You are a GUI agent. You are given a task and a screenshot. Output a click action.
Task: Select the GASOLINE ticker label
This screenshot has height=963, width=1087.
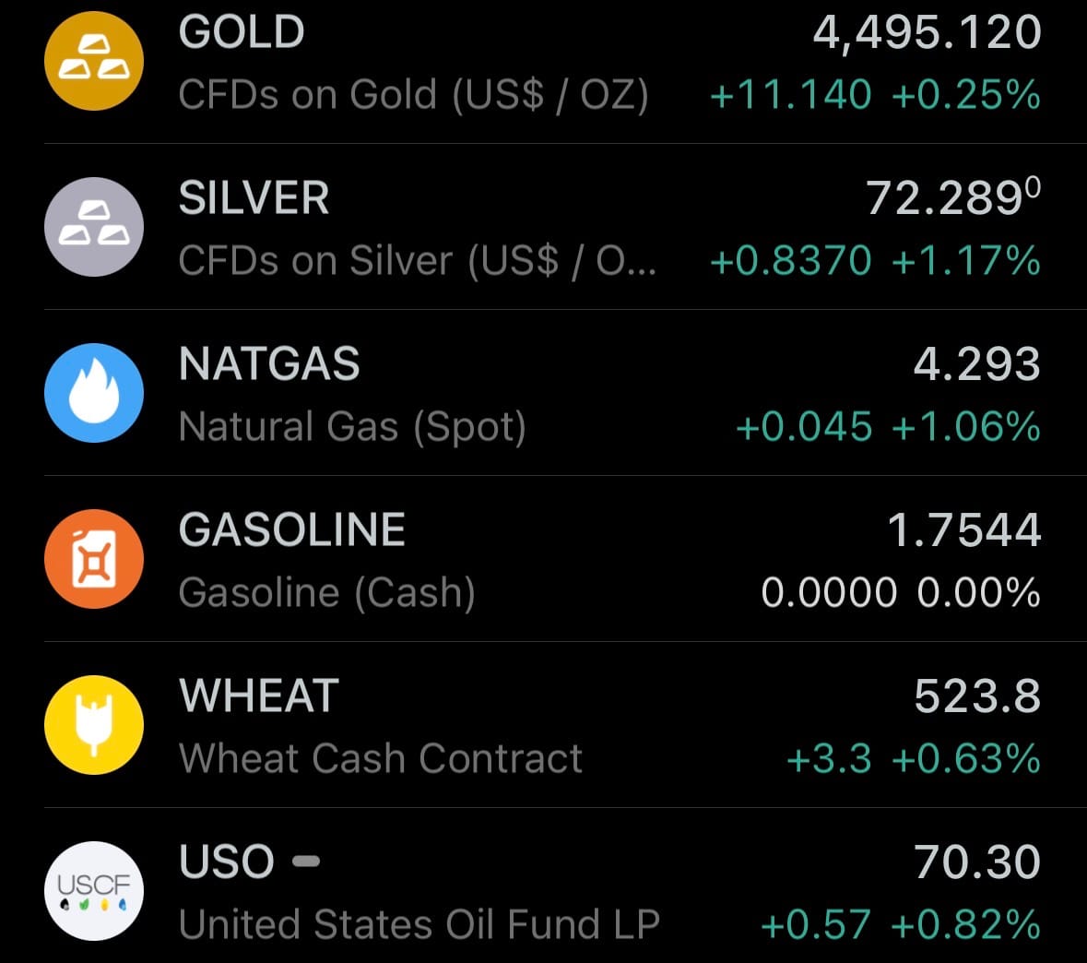click(x=292, y=530)
